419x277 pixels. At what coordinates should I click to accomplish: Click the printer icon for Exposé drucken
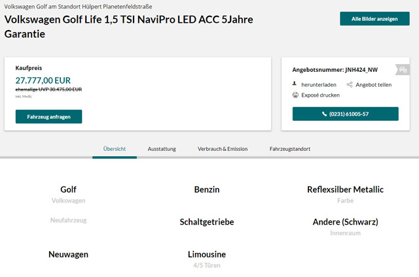click(x=295, y=95)
